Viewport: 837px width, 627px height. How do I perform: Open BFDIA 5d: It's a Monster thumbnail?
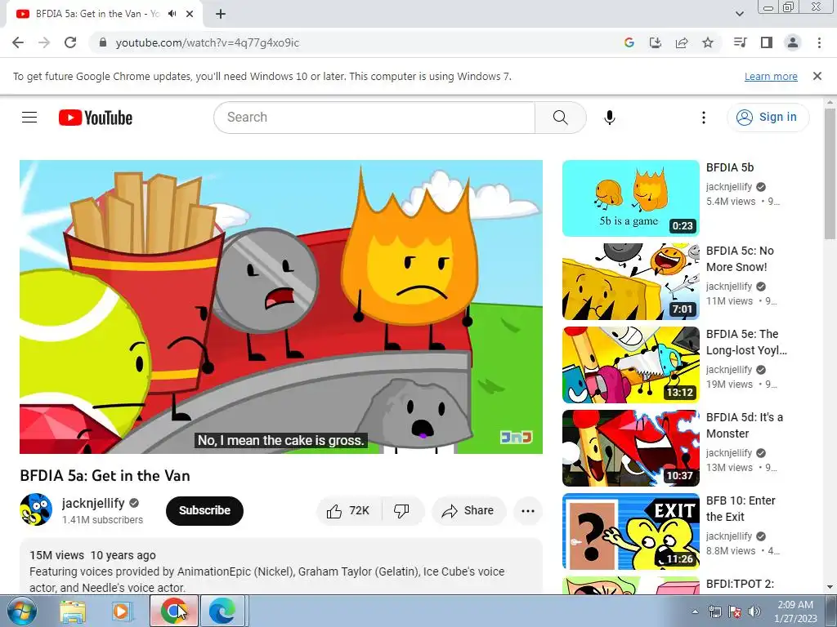point(630,448)
